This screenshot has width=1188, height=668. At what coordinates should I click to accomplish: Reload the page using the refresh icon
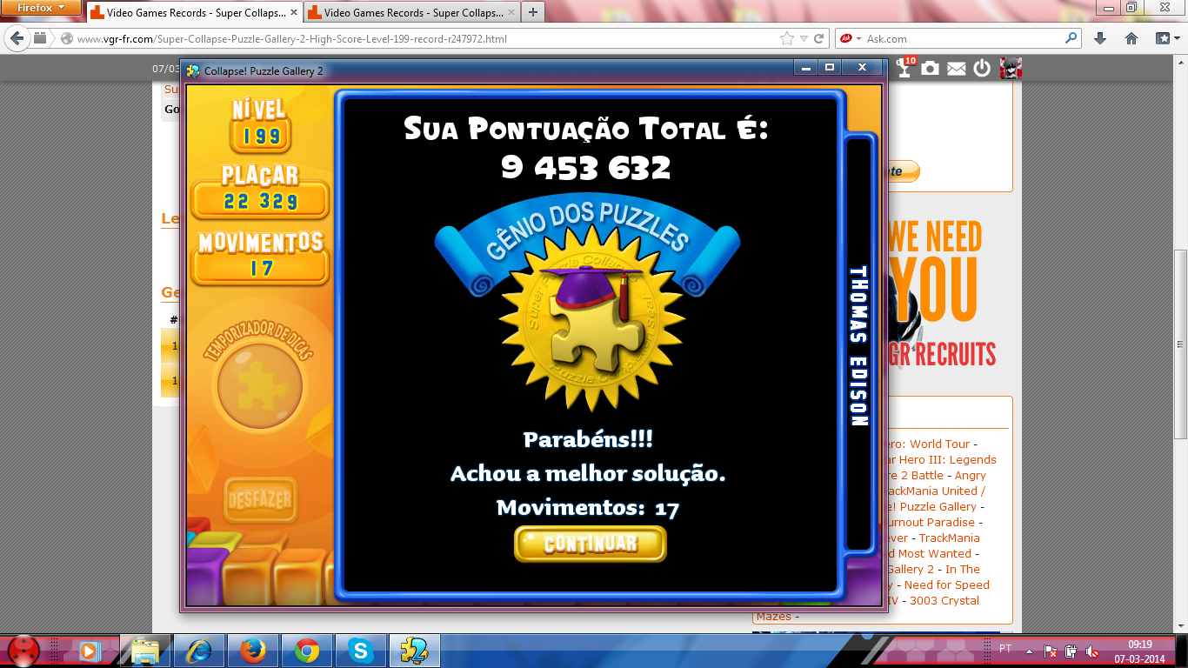click(819, 38)
